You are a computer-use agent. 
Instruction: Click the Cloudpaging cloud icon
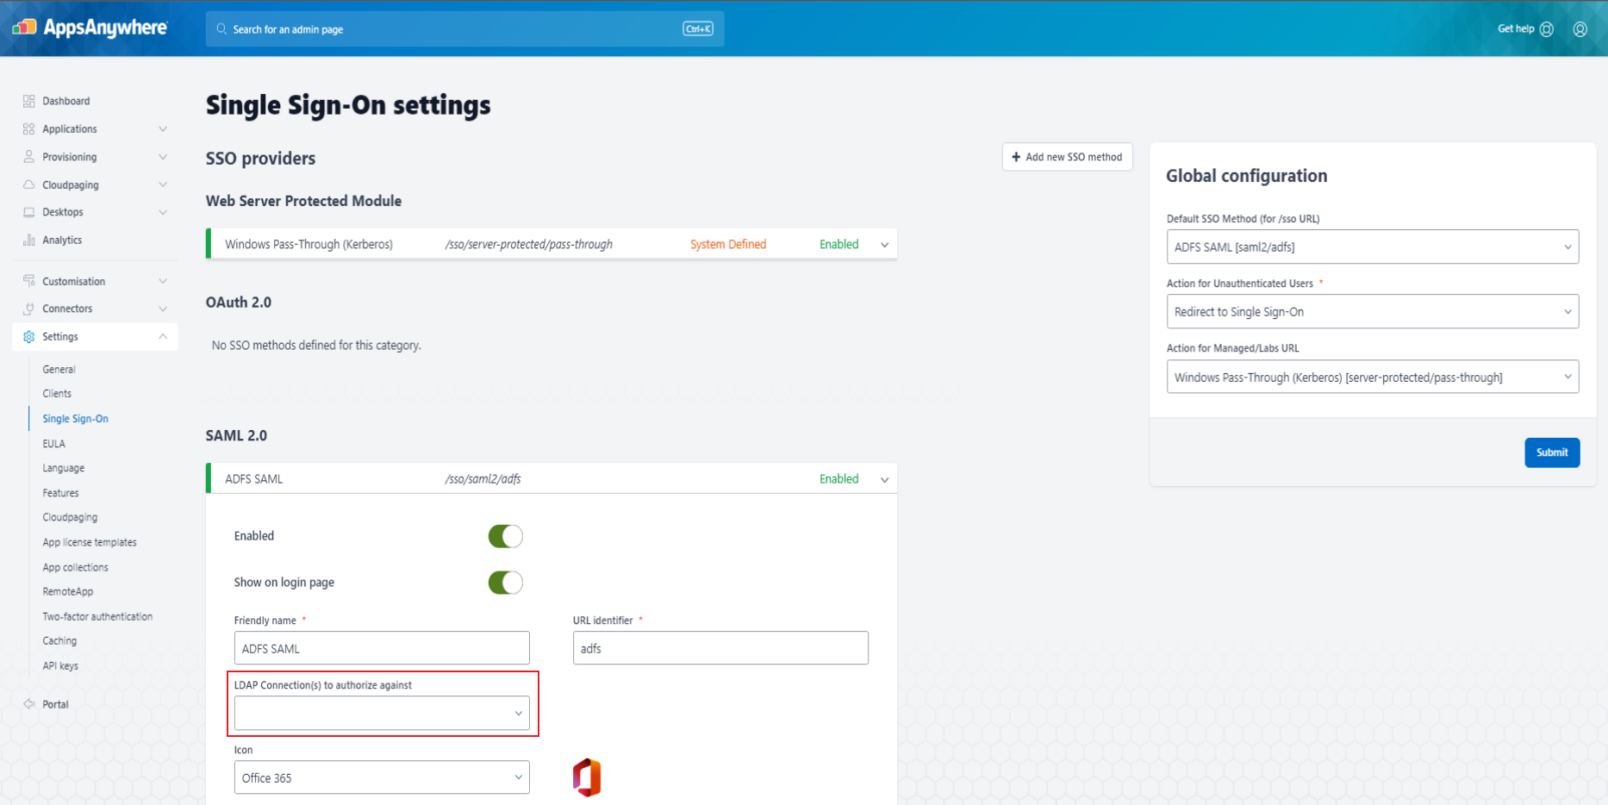point(29,184)
